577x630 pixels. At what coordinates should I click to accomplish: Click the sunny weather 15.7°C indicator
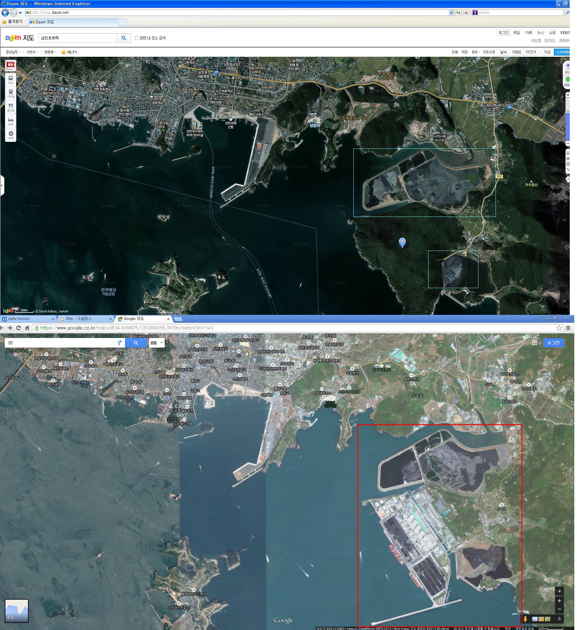[69, 52]
